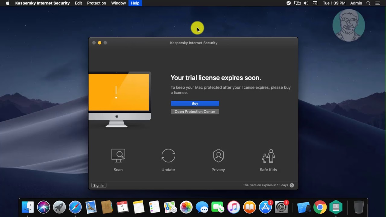The image size is (386, 217).
Task: Open Finder from the Dock
Action: point(28,207)
